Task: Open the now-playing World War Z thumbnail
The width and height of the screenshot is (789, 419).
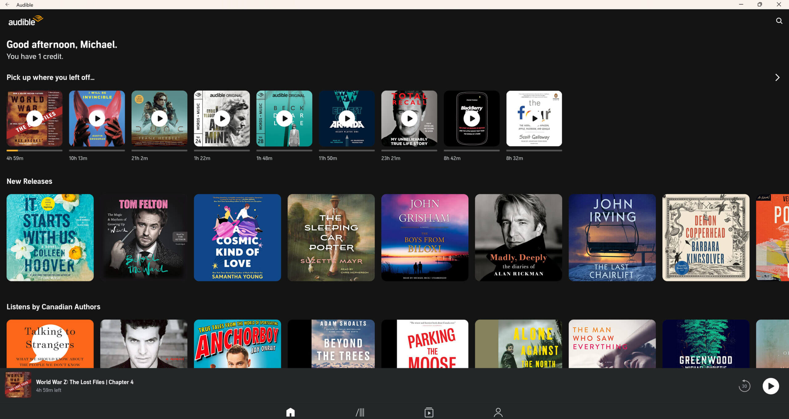Action: [x=18, y=385]
